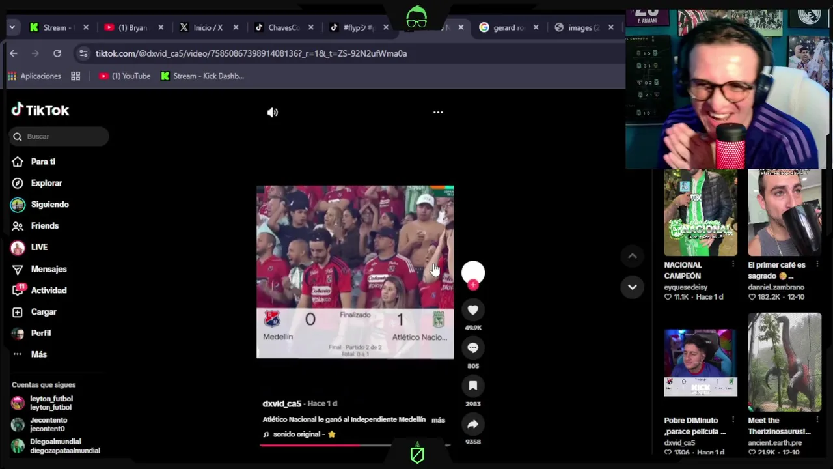Share the video via arrow icon
This screenshot has height=469, width=833.
pos(473,424)
